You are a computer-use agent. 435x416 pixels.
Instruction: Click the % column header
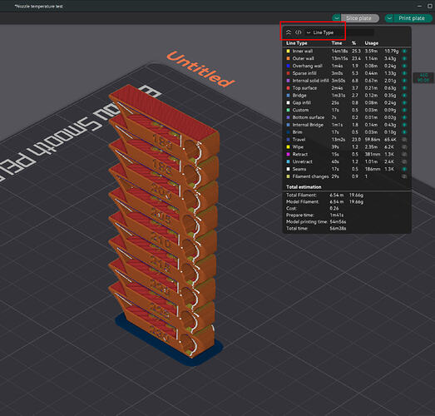(353, 43)
